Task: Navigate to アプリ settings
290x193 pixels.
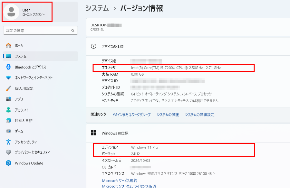Action: click(41, 99)
